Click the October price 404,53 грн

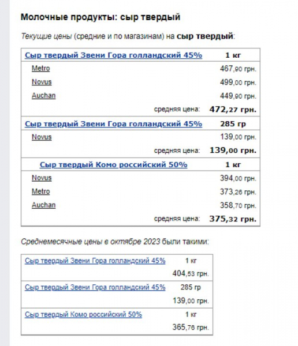(191, 274)
